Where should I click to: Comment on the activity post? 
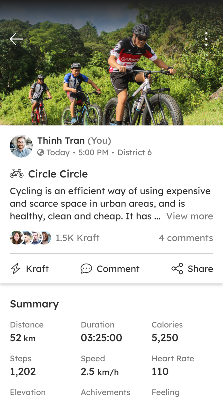110,269
